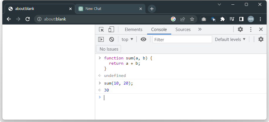Activate the inspect element picker

(101, 30)
